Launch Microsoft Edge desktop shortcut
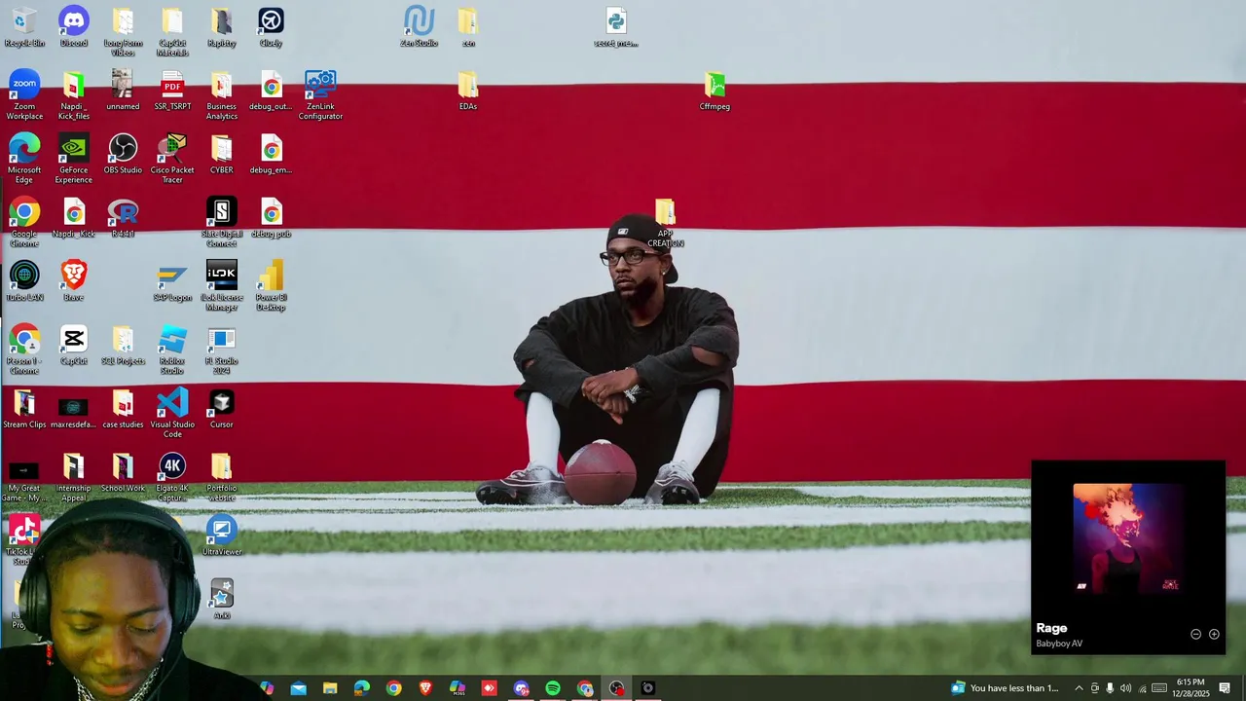This screenshot has width=1246, height=701. pyautogui.click(x=24, y=159)
